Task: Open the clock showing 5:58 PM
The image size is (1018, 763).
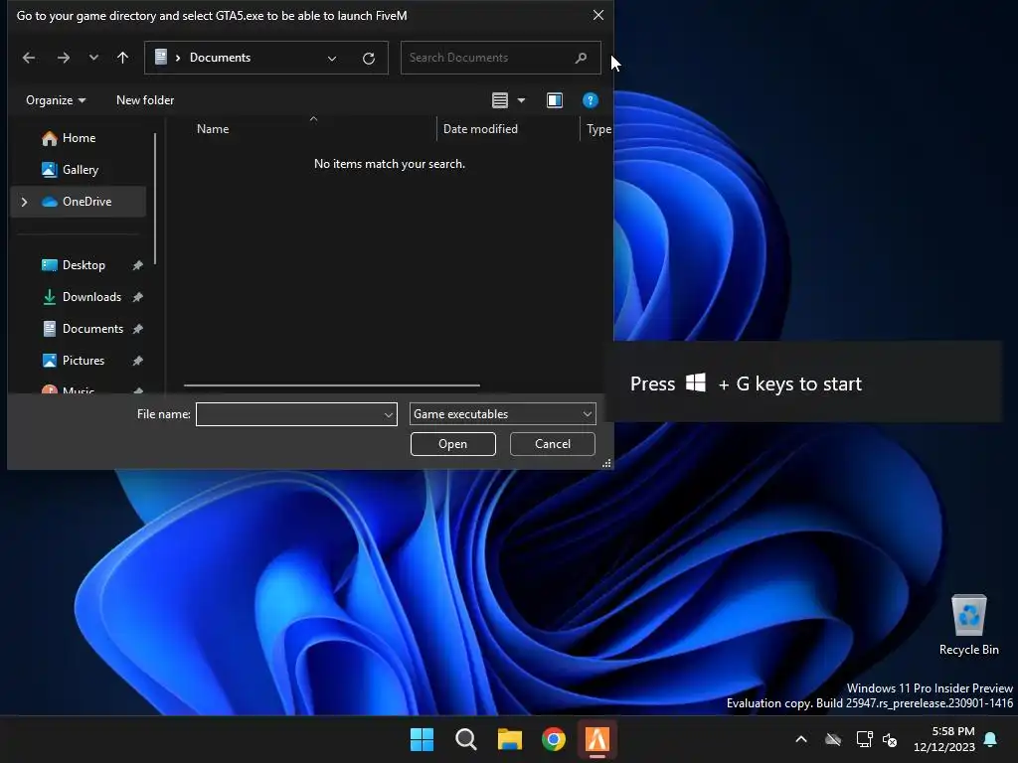Action: 944,739
